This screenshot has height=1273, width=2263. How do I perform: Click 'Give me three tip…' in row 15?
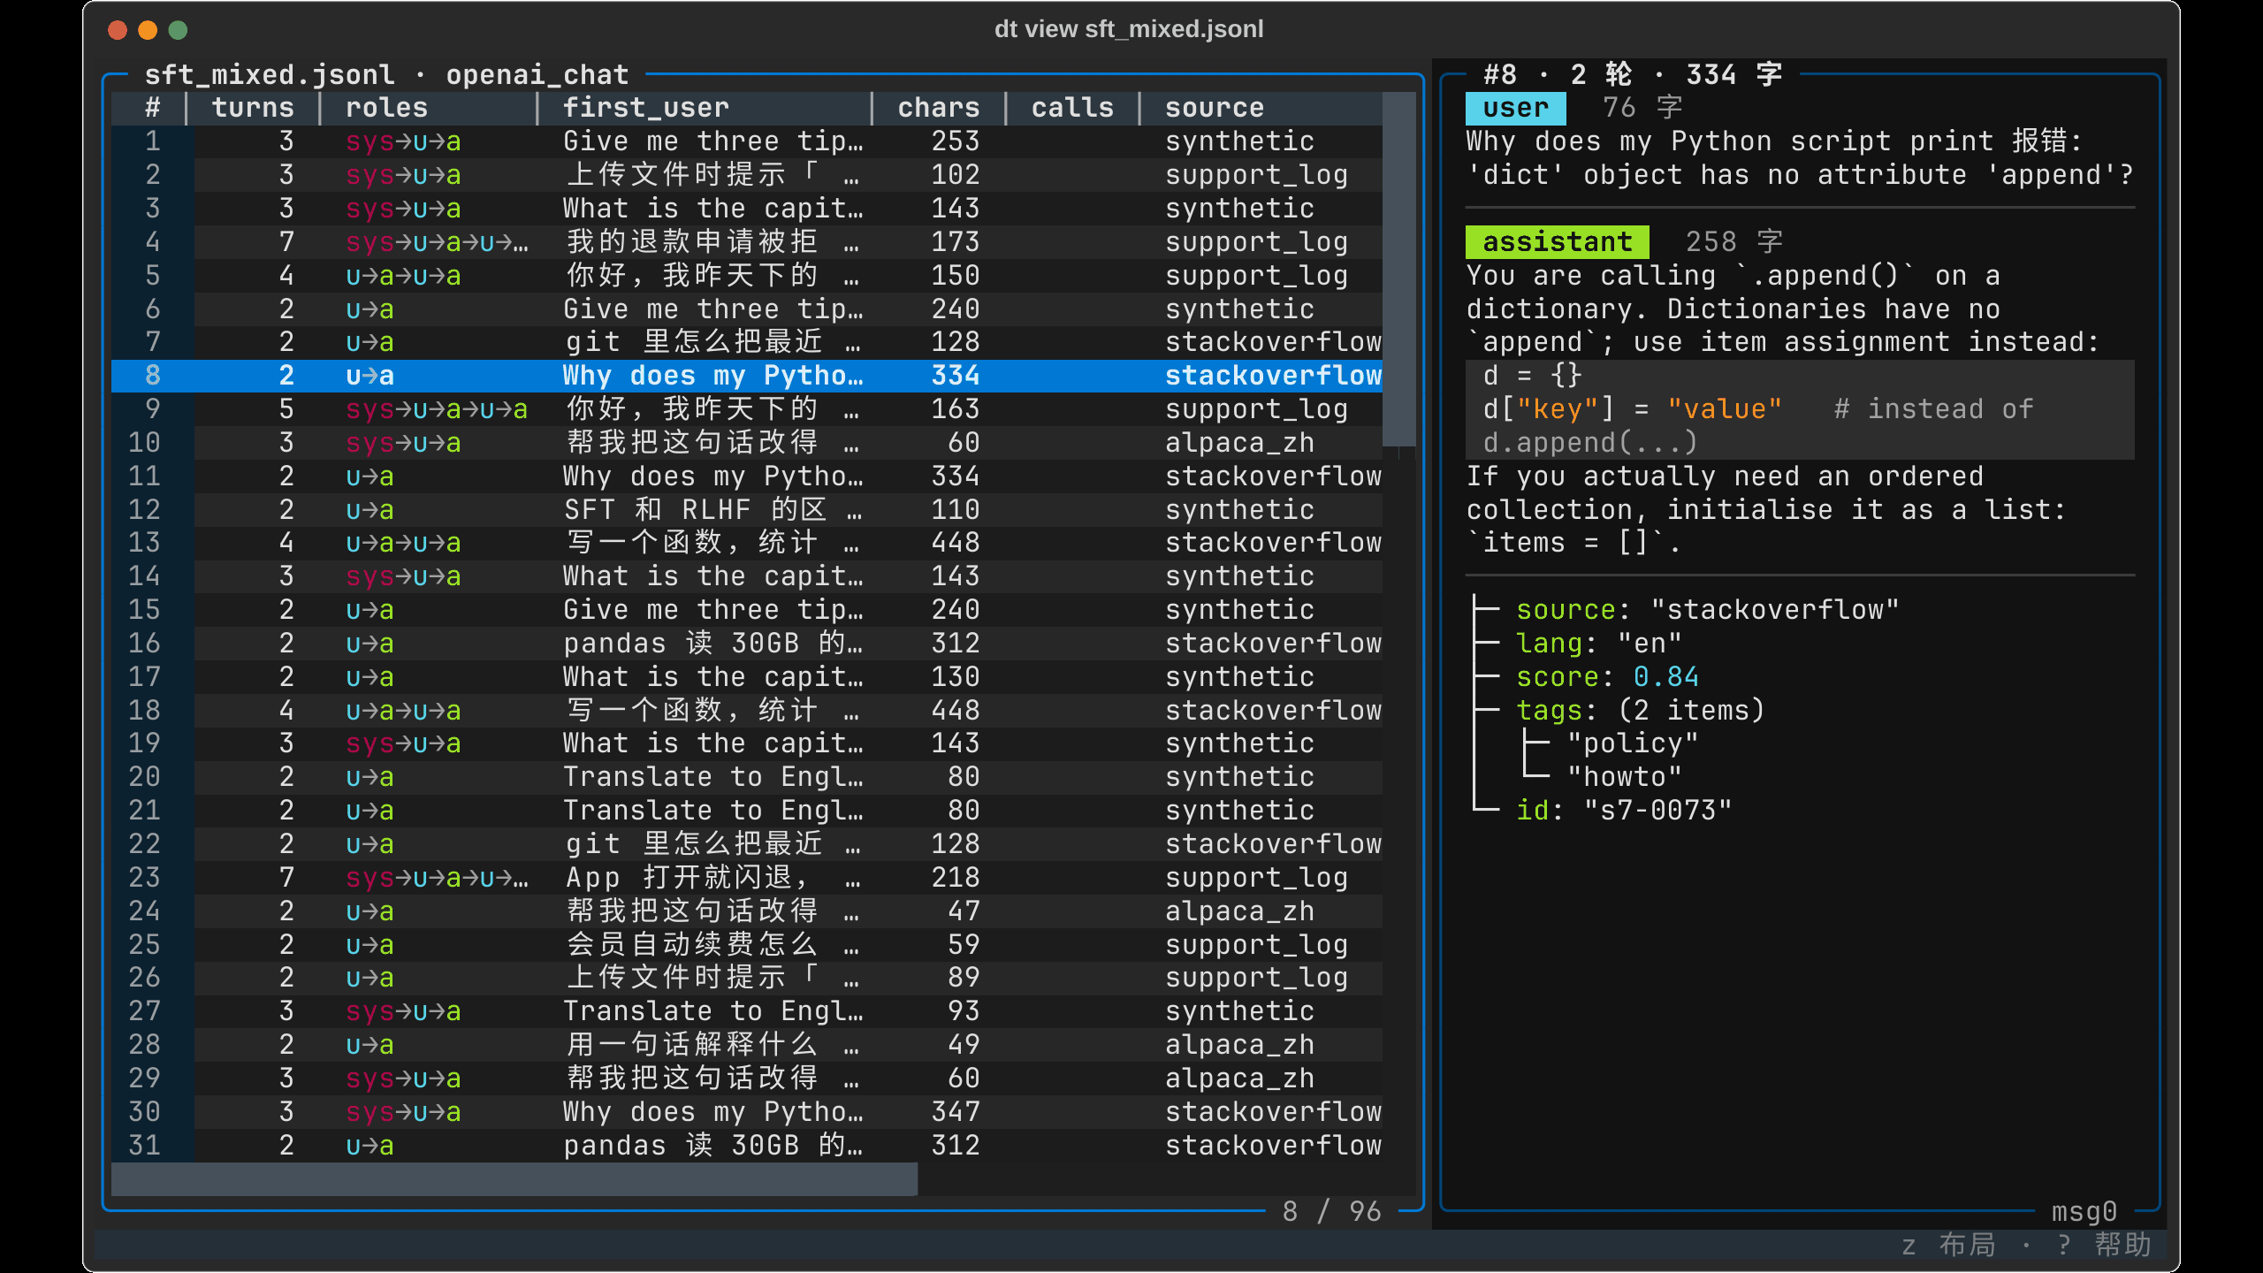coord(713,610)
